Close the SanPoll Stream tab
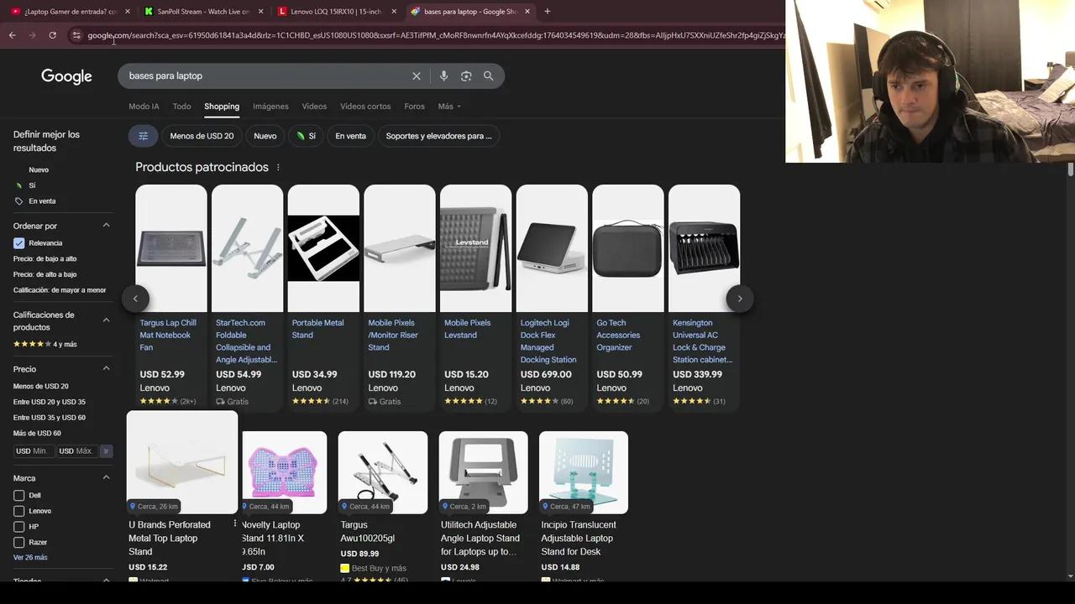This screenshot has height=604, width=1075. (x=260, y=12)
